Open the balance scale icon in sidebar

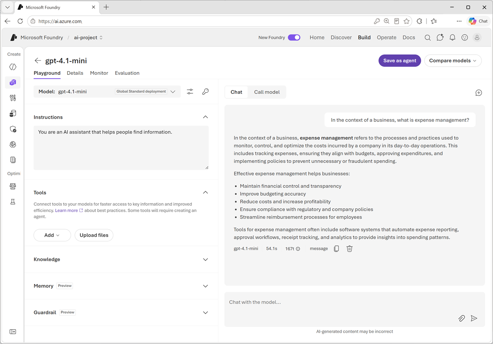coord(13,186)
